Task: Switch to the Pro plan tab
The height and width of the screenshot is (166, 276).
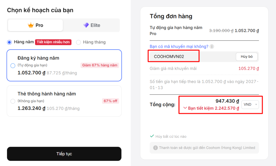Action: [x=36, y=25]
